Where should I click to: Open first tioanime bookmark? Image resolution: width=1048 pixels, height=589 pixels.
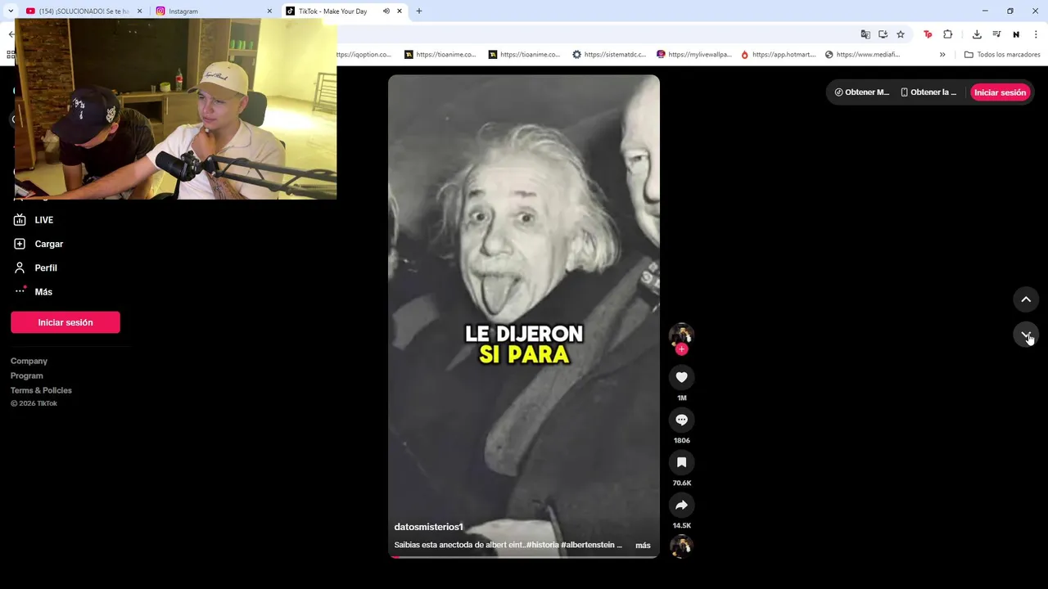pos(440,55)
